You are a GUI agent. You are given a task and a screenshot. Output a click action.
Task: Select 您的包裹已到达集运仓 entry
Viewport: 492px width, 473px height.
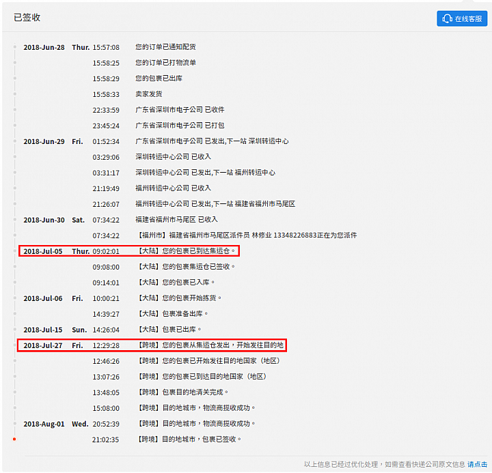(187, 250)
